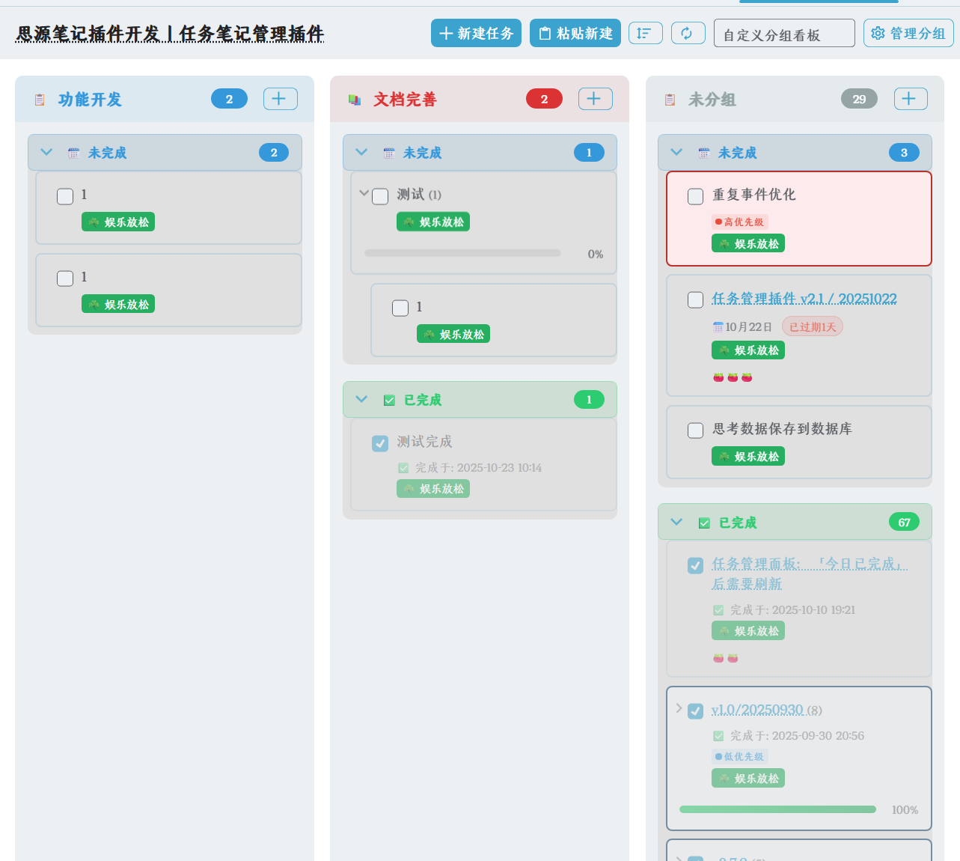Click the 测试 task progress bar

click(462, 254)
